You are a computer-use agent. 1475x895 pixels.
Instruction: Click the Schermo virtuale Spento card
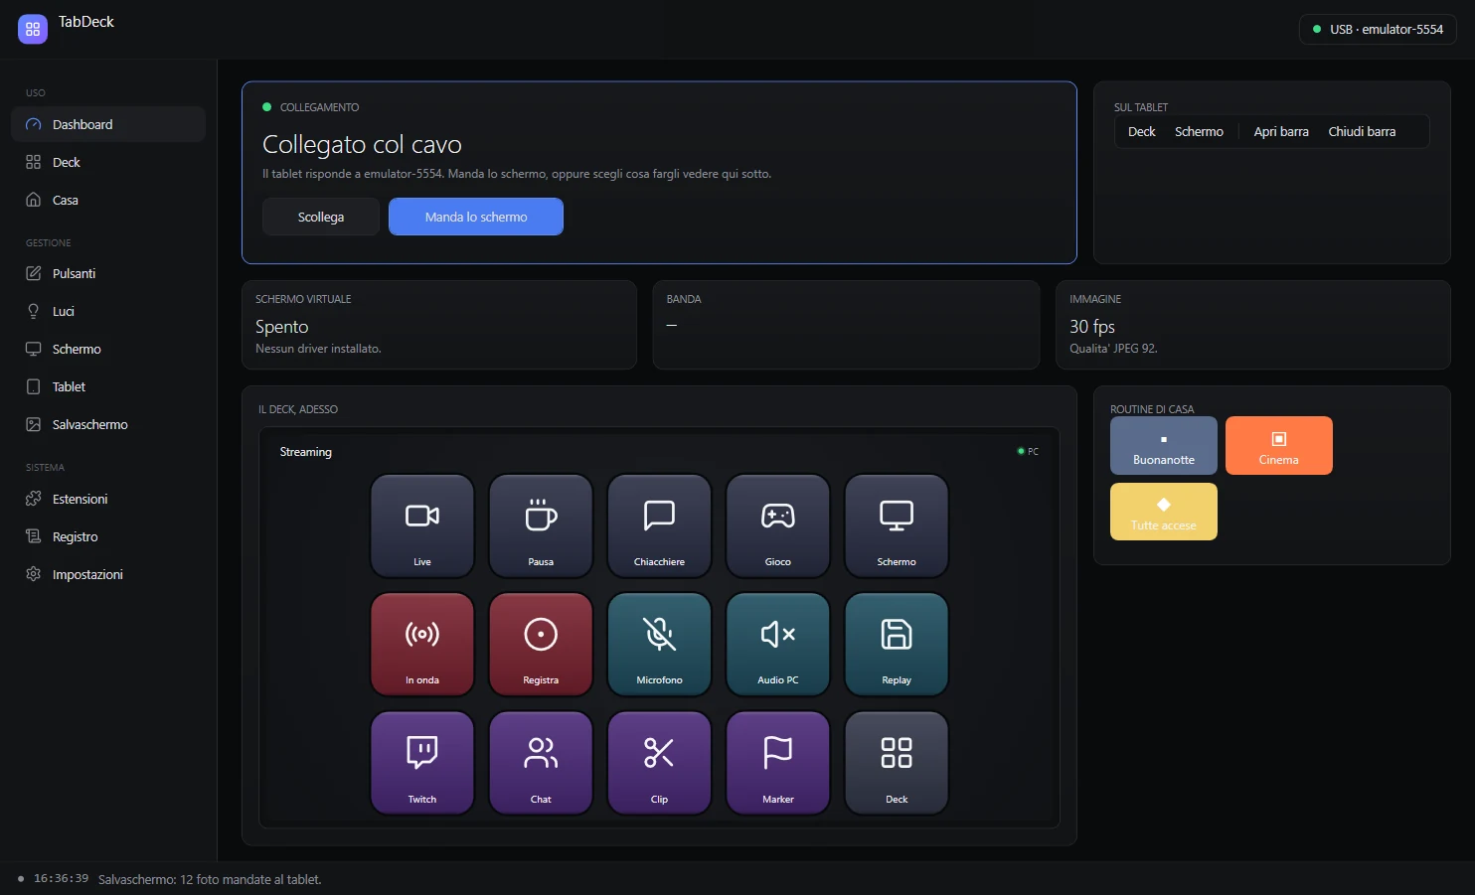coord(439,325)
